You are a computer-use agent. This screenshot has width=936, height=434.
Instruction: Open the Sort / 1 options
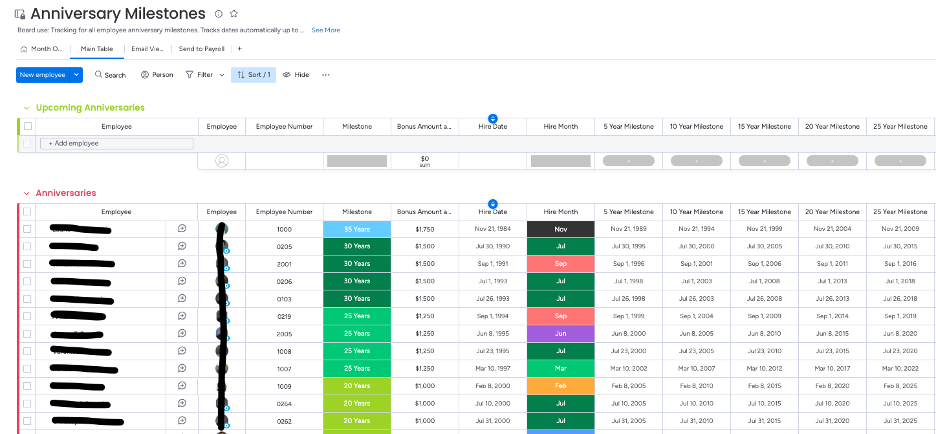(254, 75)
